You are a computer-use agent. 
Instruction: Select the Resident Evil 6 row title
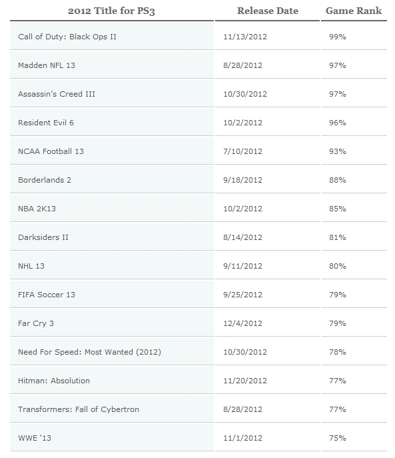(x=46, y=123)
